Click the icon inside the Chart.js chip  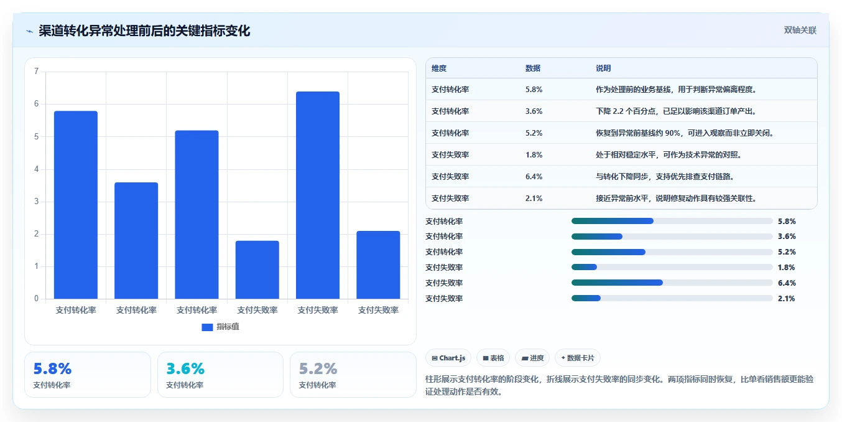click(x=435, y=359)
